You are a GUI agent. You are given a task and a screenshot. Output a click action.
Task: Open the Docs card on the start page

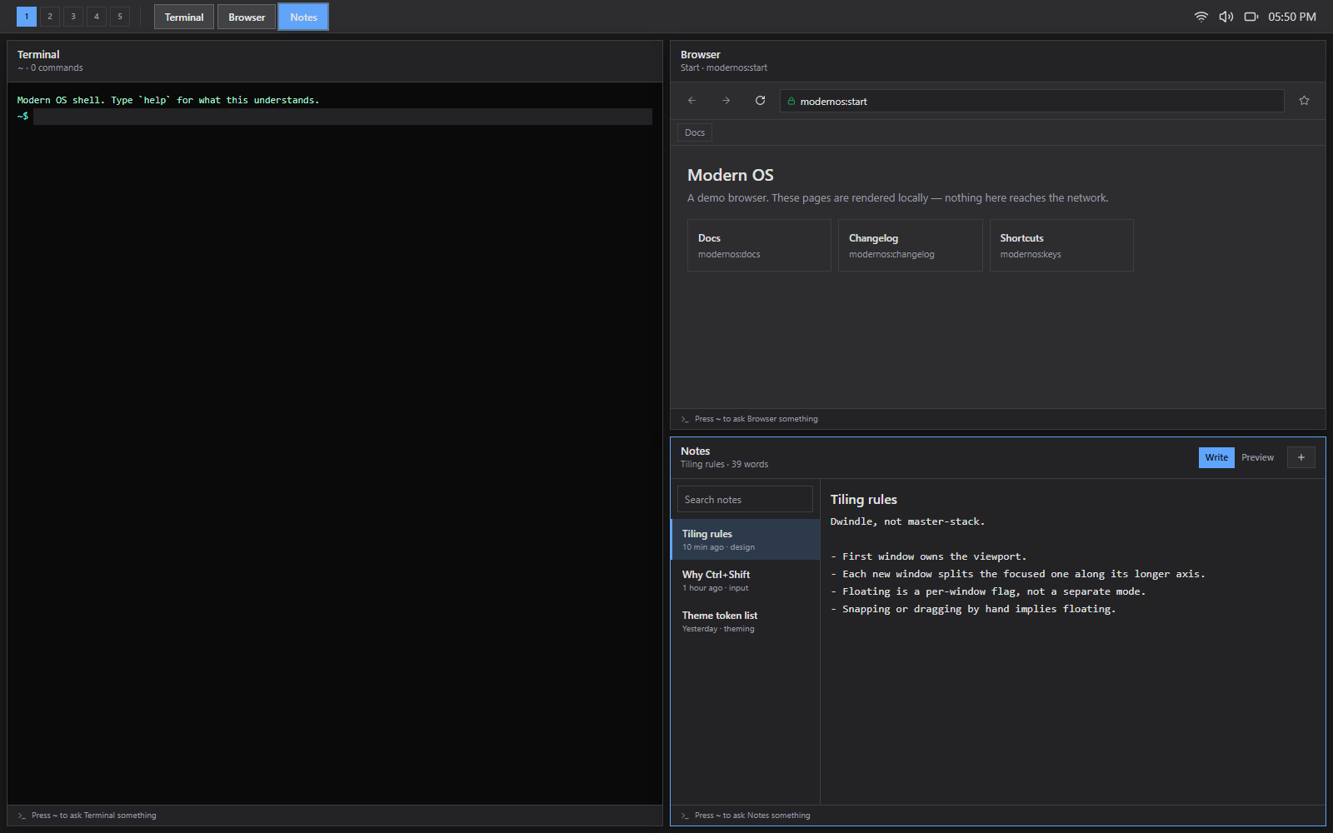pos(759,245)
